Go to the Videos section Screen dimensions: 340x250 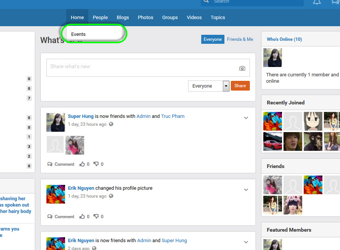(194, 18)
